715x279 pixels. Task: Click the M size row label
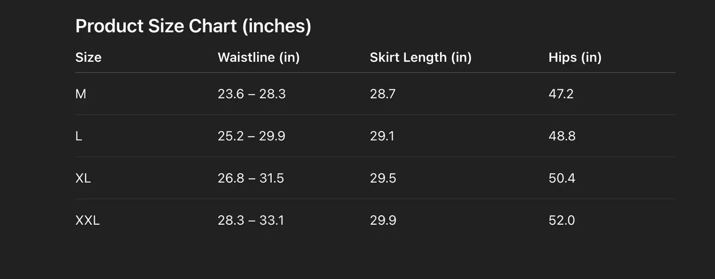coord(81,94)
